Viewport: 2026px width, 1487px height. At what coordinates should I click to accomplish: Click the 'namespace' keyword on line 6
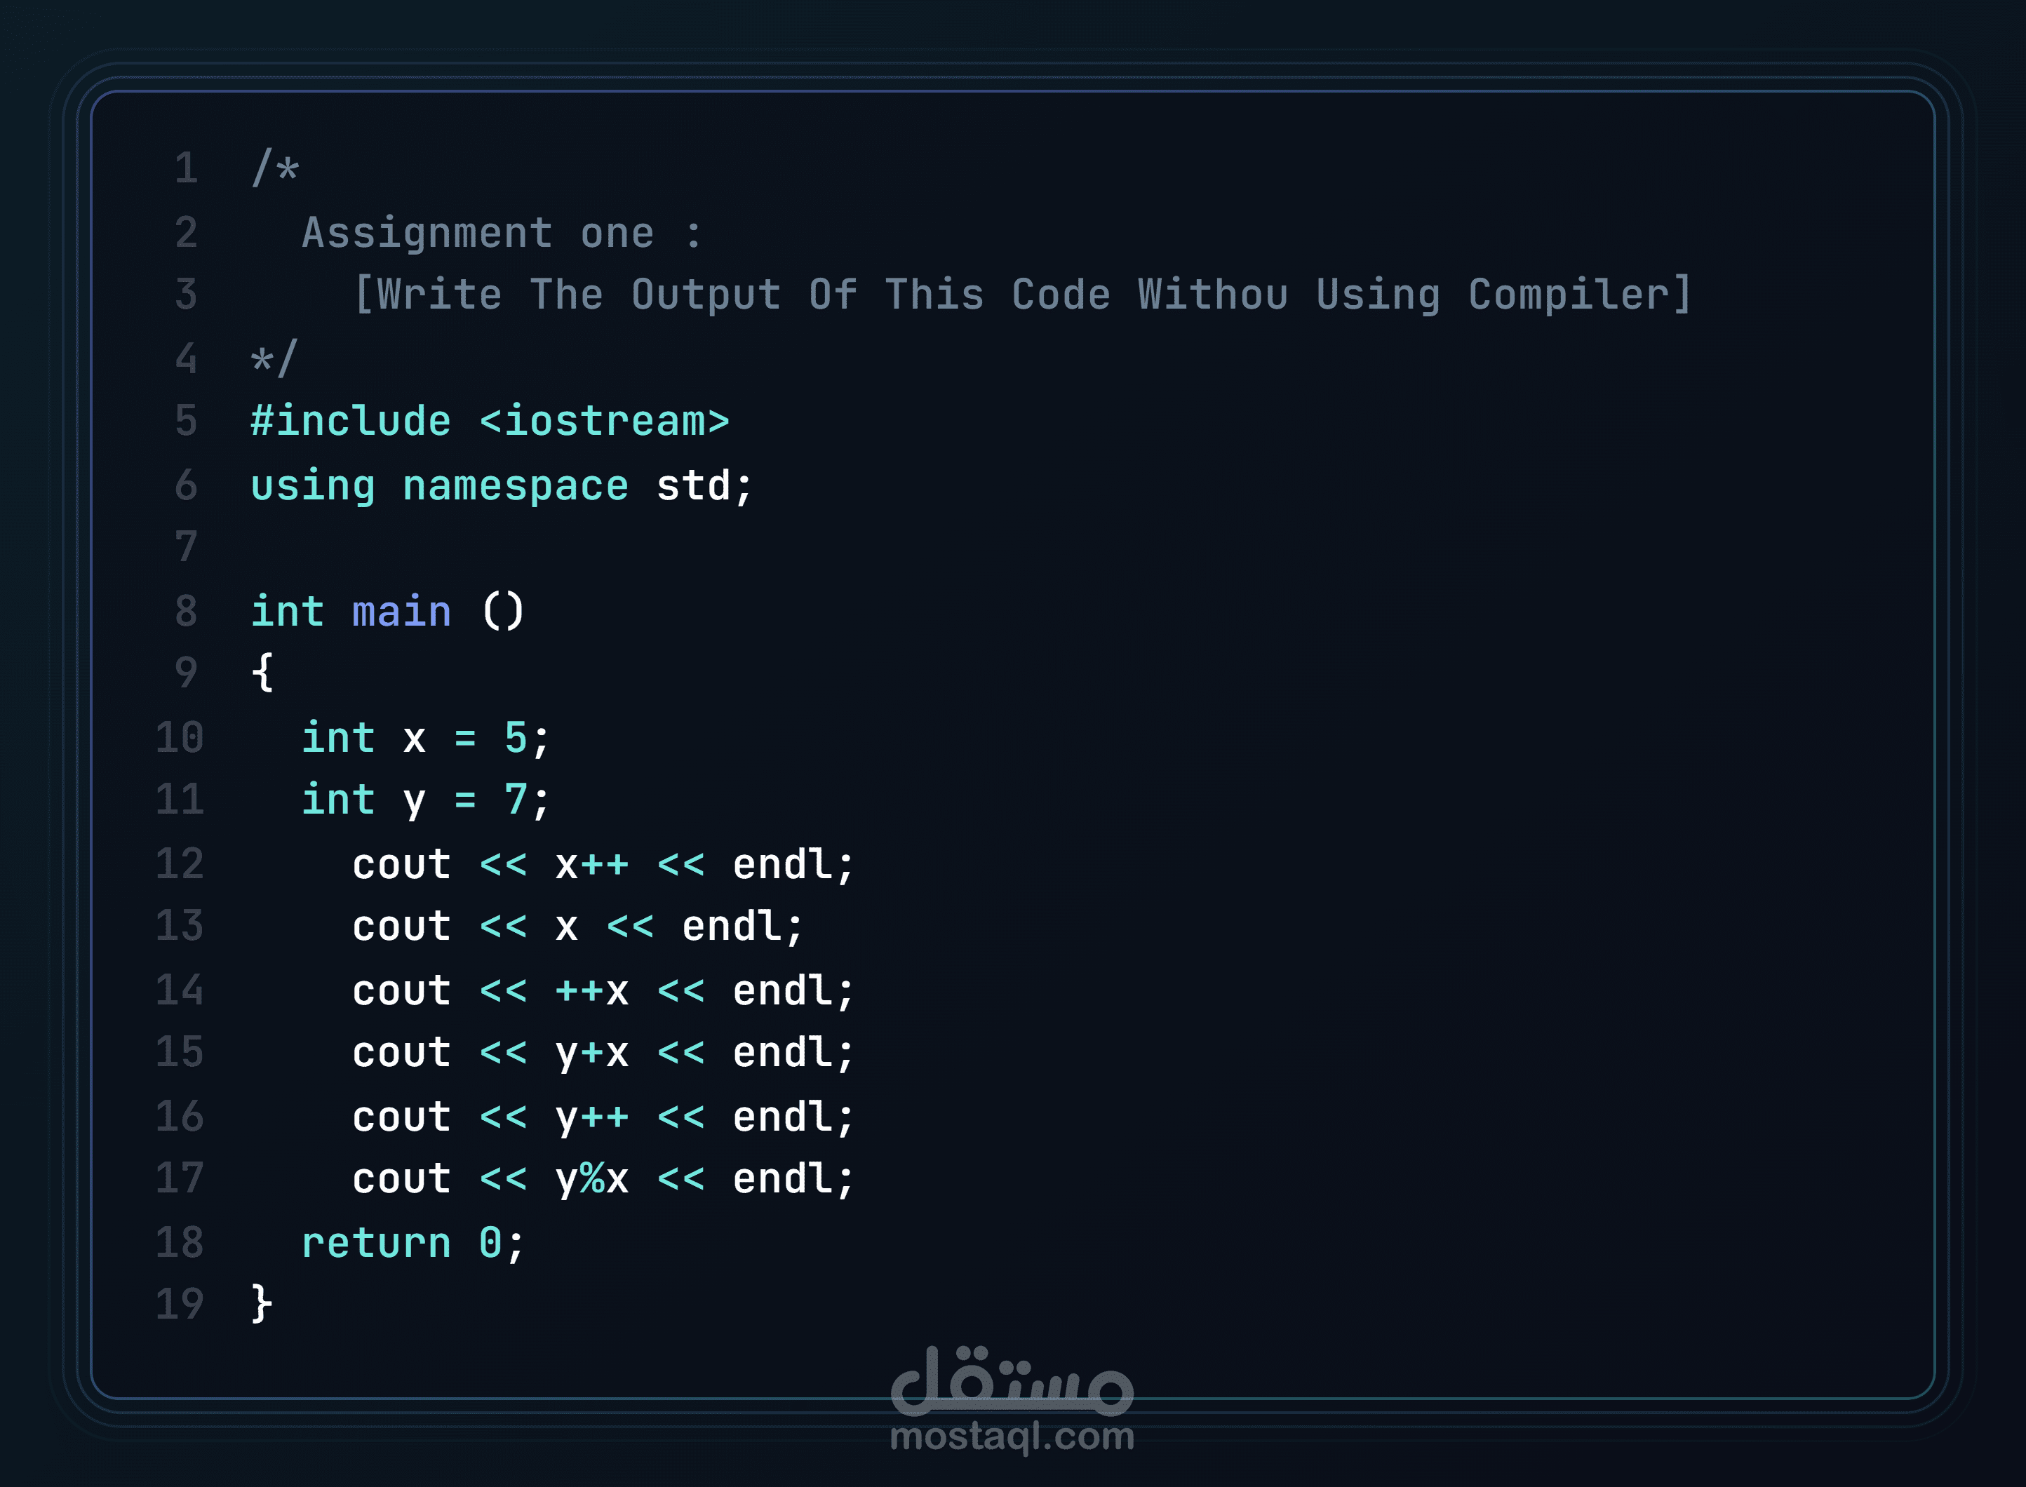point(515,487)
